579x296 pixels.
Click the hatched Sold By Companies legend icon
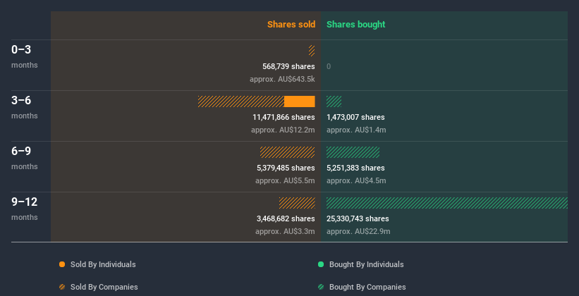(62, 287)
